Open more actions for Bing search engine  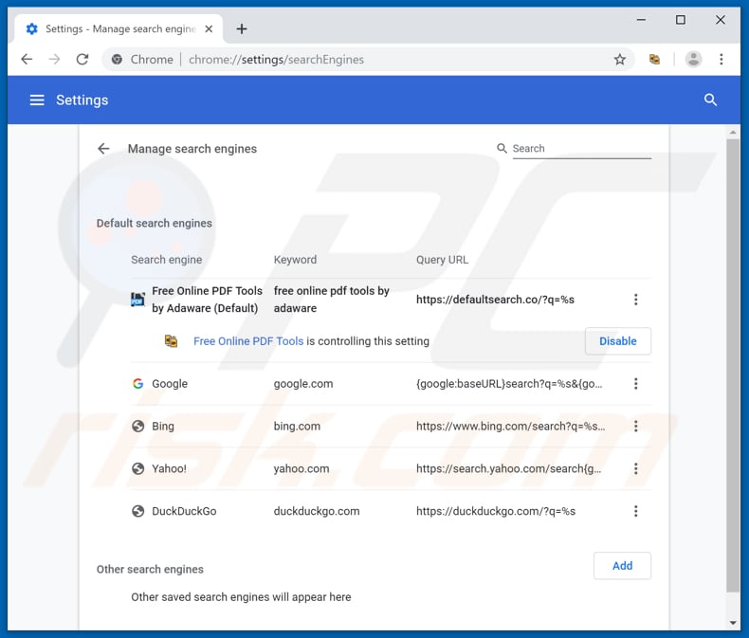tap(635, 427)
